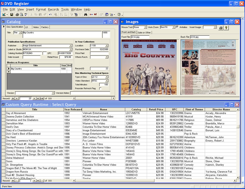Check the Preorder Refresh Flag box
The width and height of the screenshot is (245, 189).
(100, 89)
